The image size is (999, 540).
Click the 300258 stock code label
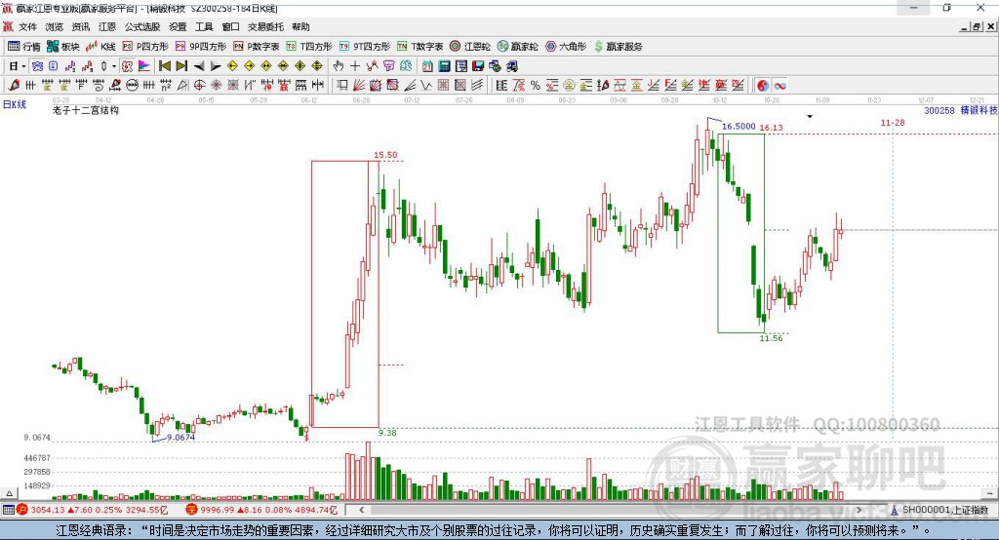(x=939, y=110)
